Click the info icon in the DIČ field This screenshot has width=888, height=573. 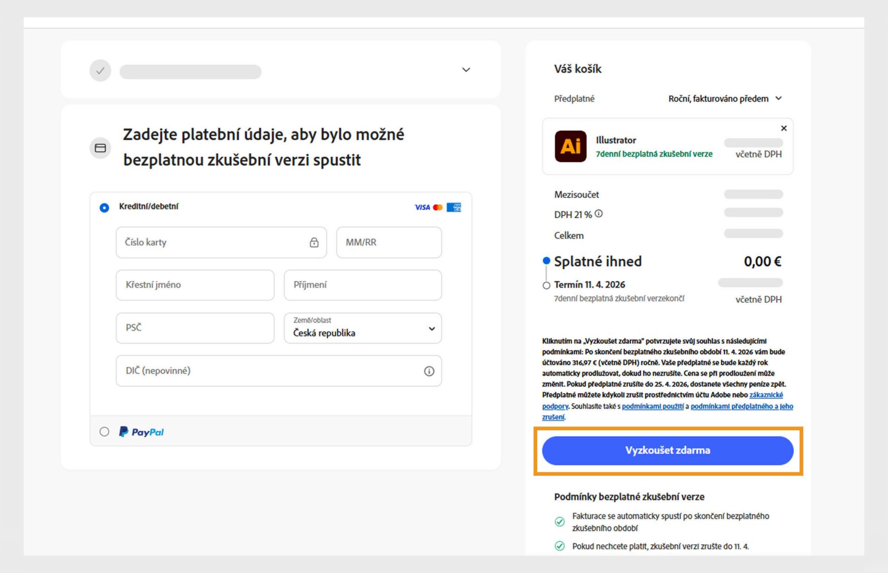pyautogui.click(x=429, y=371)
